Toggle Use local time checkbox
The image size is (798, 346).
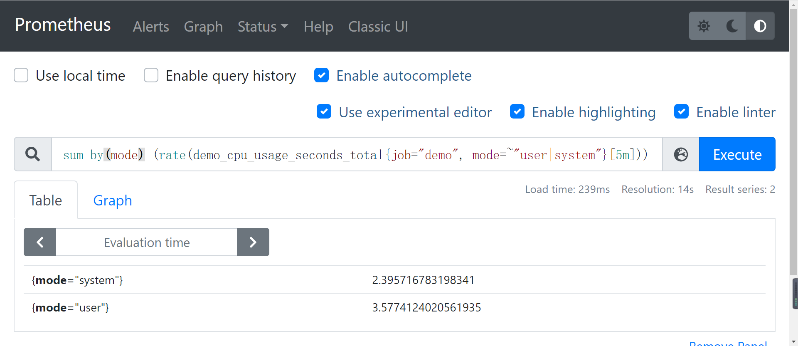[x=21, y=76]
